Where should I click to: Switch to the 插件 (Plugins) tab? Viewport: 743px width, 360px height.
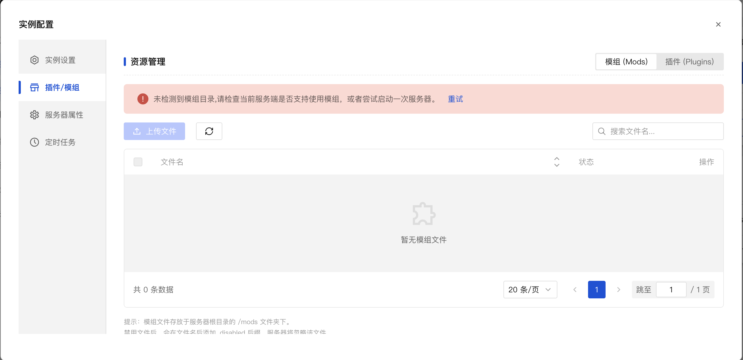coord(689,61)
